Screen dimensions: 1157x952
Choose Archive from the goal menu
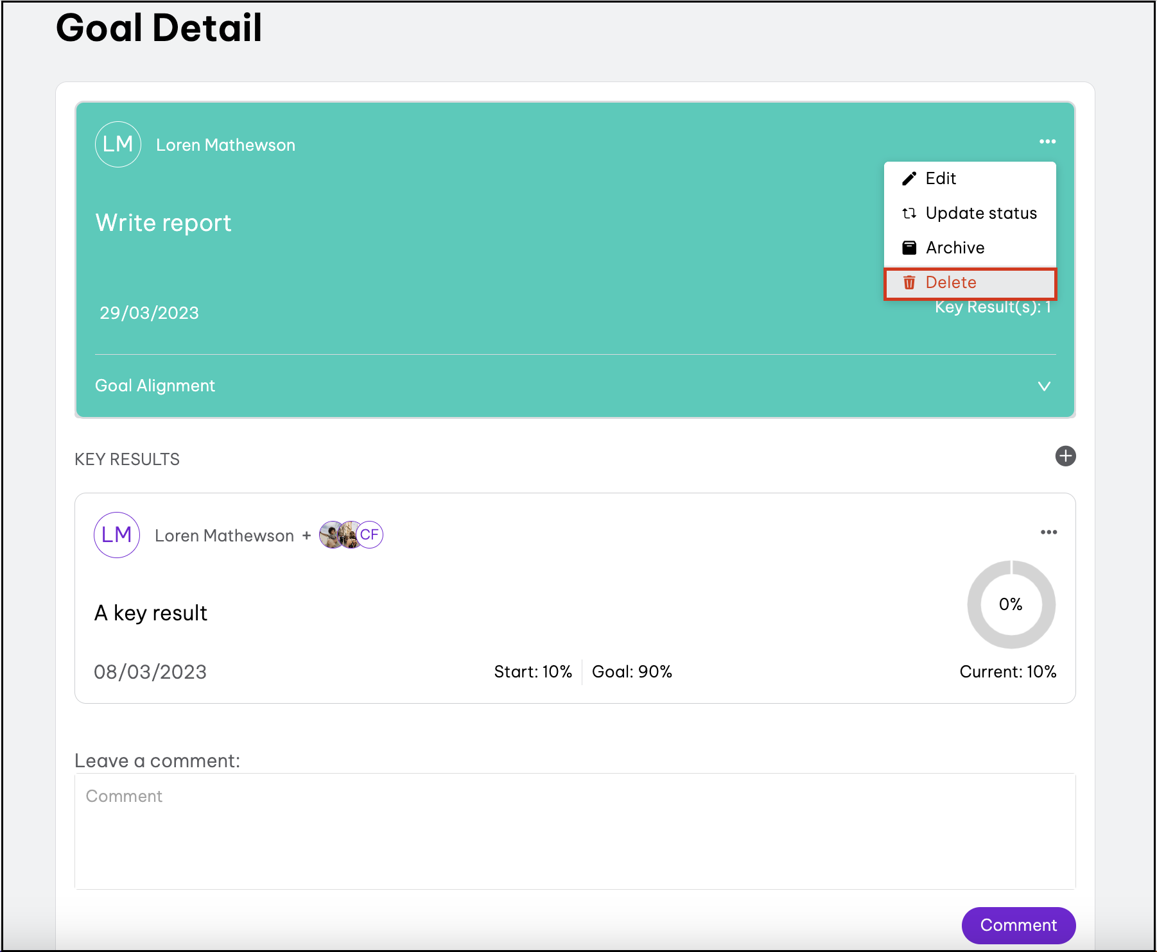point(955,248)
